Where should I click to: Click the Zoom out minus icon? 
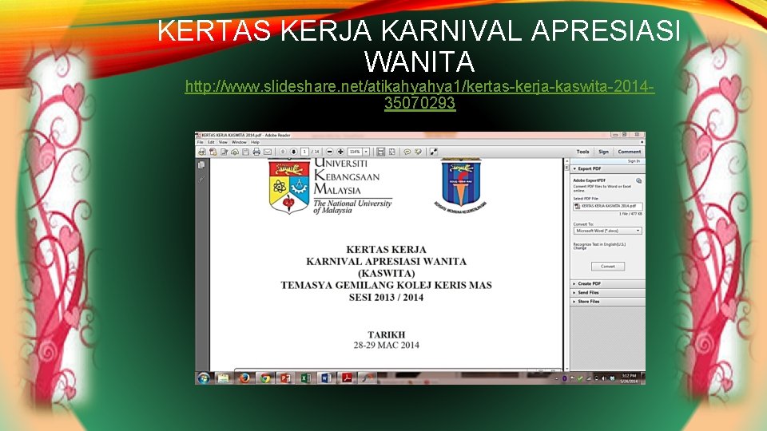[330, 152]
